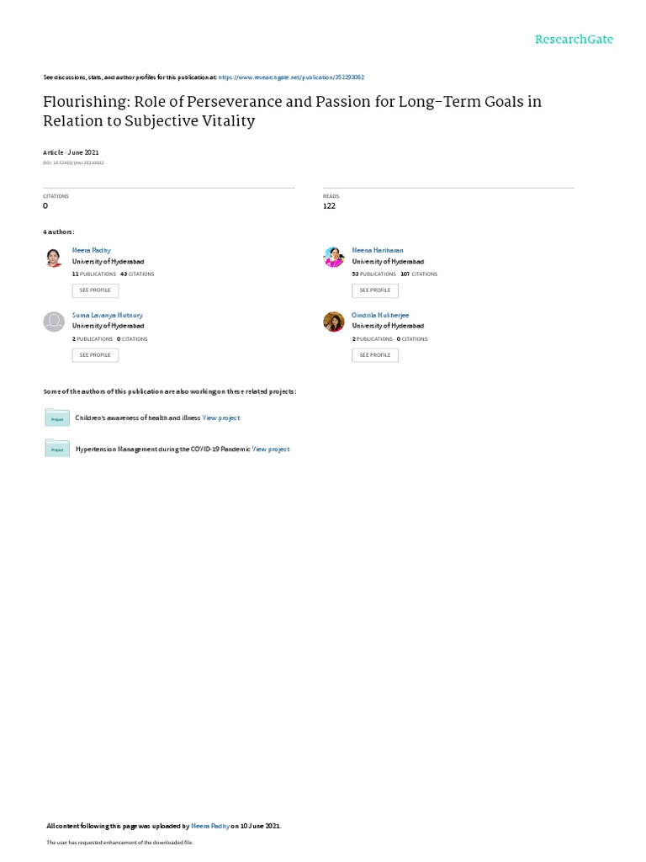Click Meera Padhy's profile photo

54,258
